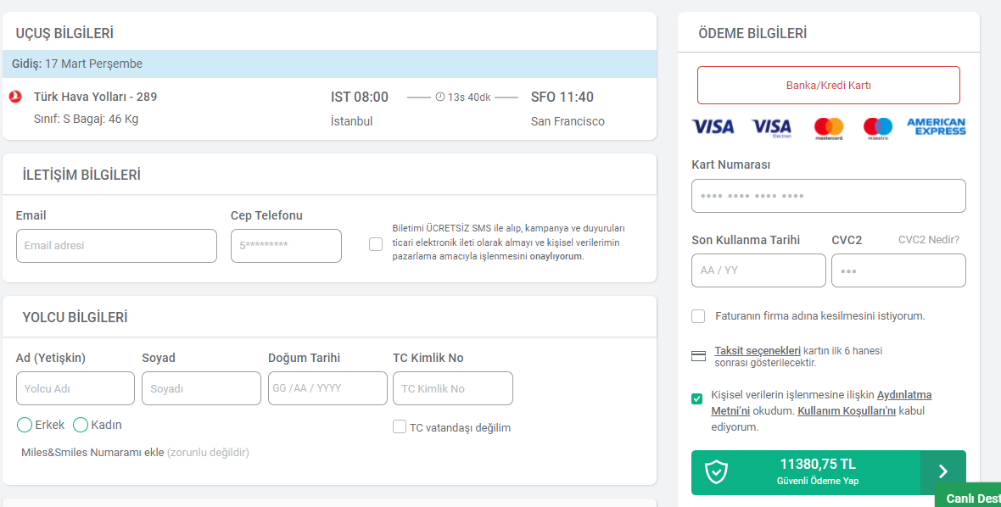Select Banka/Kredi Kartı payment option
The image size is (1001, 507).
[829, 85]
